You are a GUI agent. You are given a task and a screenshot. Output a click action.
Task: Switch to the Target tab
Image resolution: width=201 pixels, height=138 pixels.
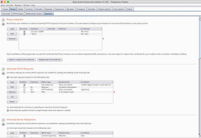pos(5,9)
